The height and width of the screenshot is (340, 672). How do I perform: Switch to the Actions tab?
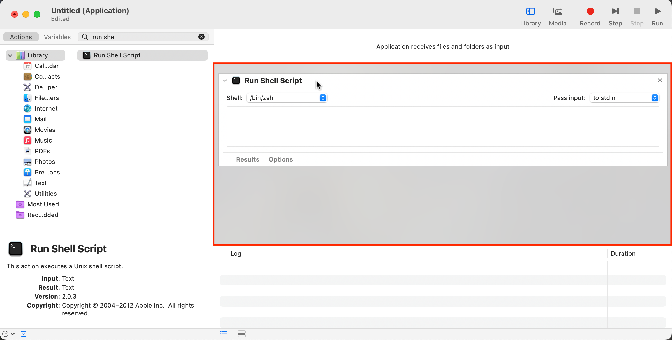(21, 37)
